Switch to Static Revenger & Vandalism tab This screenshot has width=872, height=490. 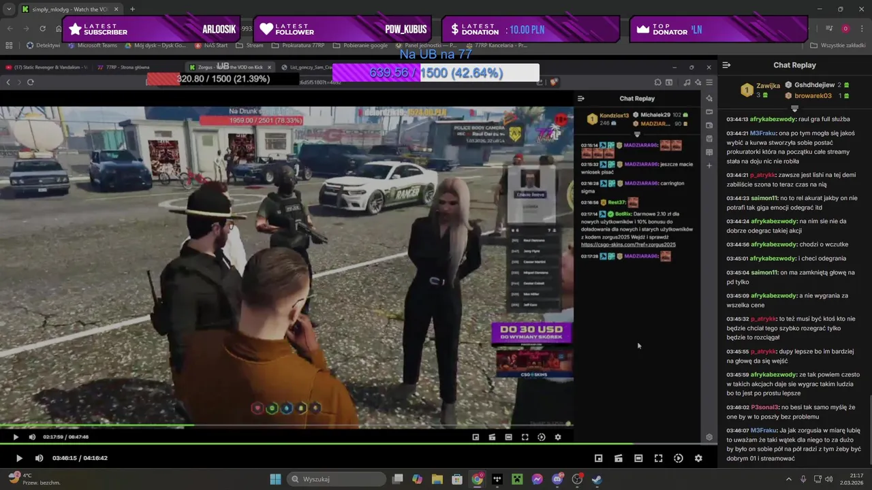click(46, 67)
